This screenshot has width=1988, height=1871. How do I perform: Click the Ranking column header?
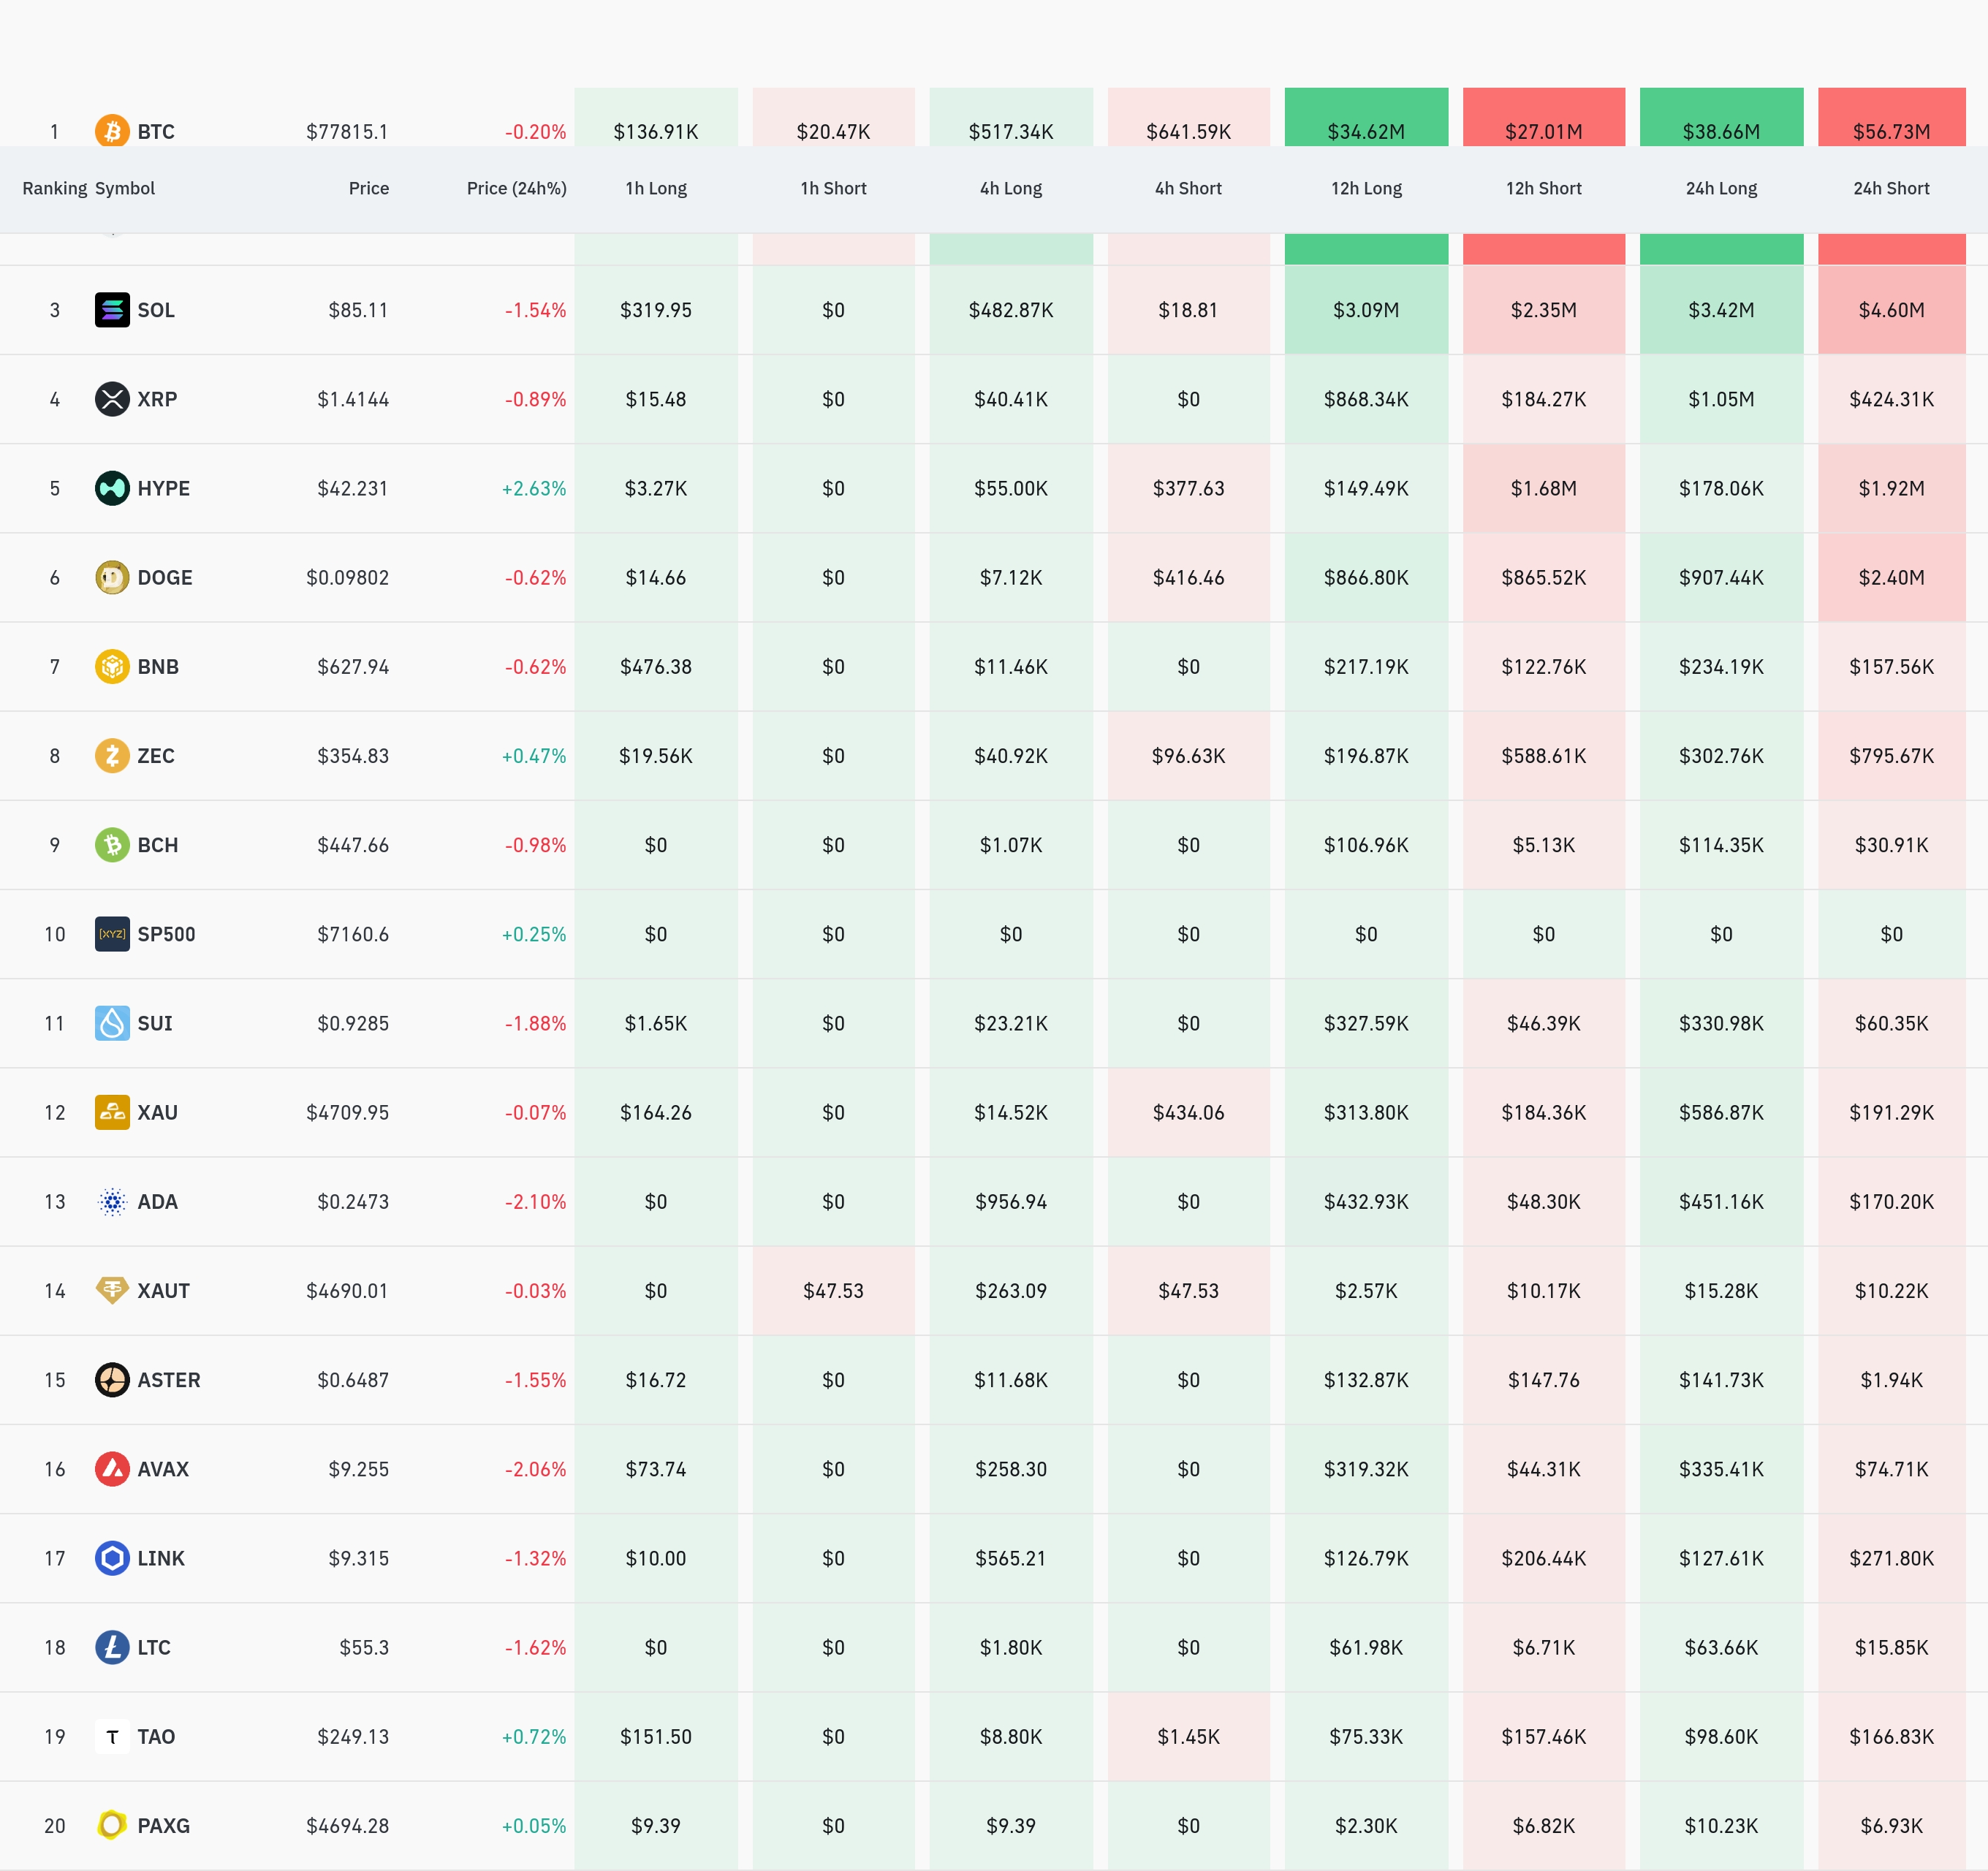point(54,188)
